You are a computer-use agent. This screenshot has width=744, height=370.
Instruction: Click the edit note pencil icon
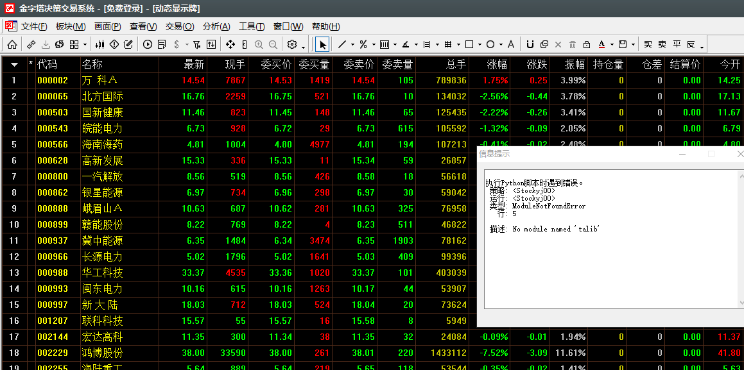coord(128,44)
